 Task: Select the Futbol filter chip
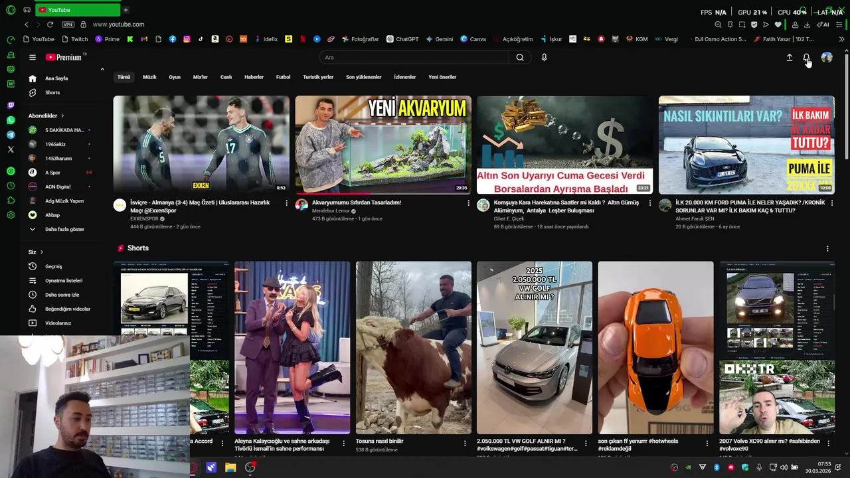click(x=283, y=77)
